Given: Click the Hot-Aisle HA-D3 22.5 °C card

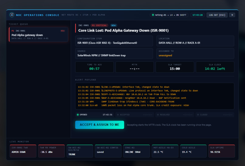Looking at the screenshot, I should [165, 151].
